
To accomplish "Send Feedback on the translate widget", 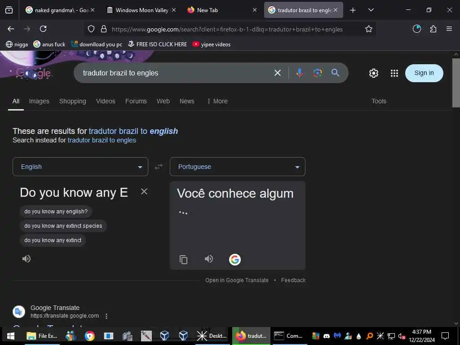I will (x=293, y=280).
